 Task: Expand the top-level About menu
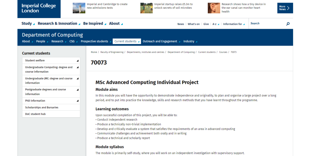point(116,24)
